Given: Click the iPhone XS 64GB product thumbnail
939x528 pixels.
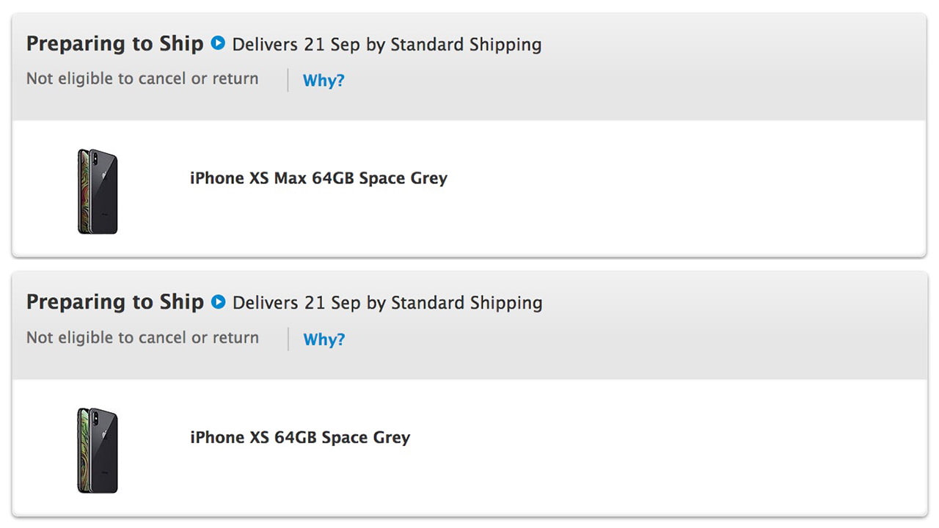Looking at the screenshot, I should (98, 450).
